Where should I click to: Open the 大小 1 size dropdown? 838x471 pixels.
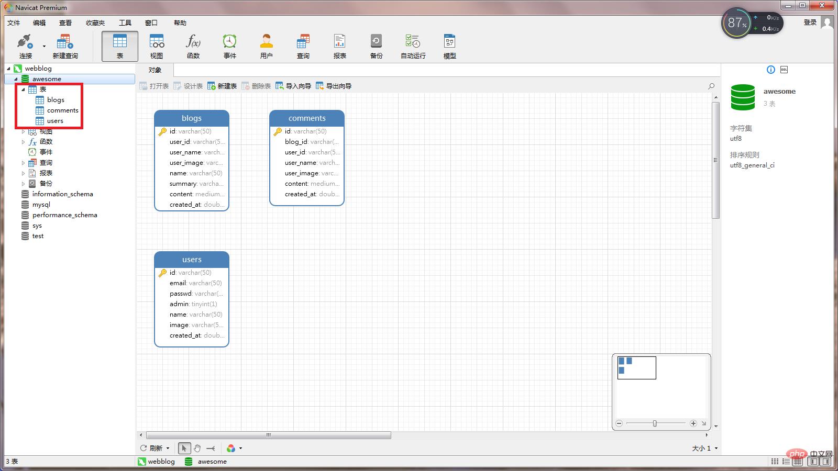click(705, 448)
